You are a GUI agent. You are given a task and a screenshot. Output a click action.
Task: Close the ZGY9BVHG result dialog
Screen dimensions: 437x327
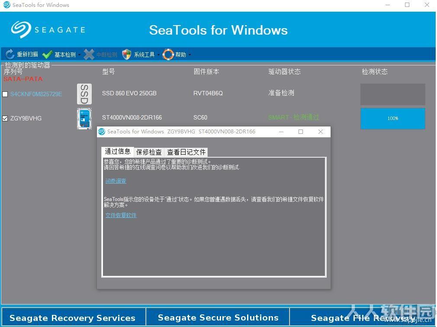(321, 132)
